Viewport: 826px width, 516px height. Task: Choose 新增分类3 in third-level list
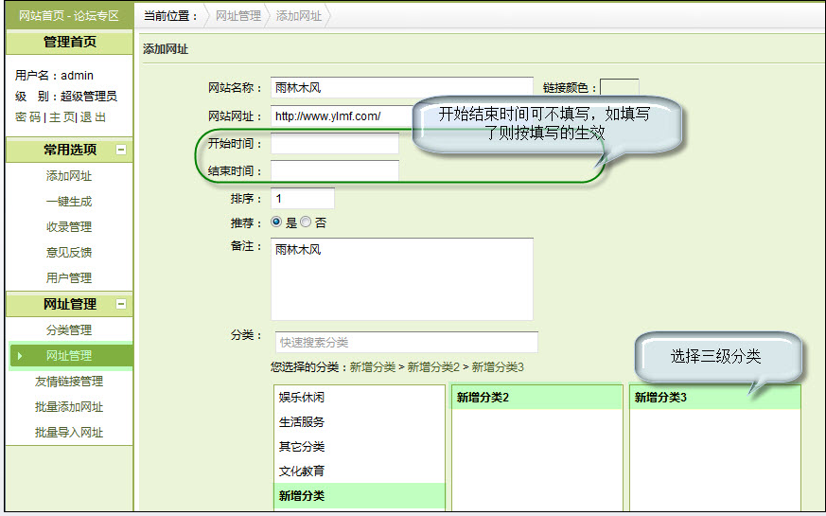click(660, 398)
